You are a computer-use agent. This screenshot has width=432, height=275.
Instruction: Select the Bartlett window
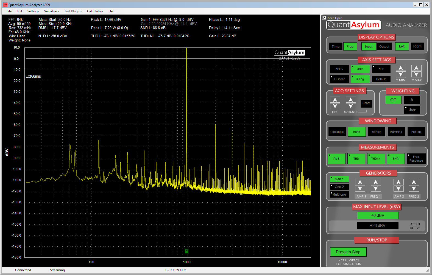tap(377, 132)
